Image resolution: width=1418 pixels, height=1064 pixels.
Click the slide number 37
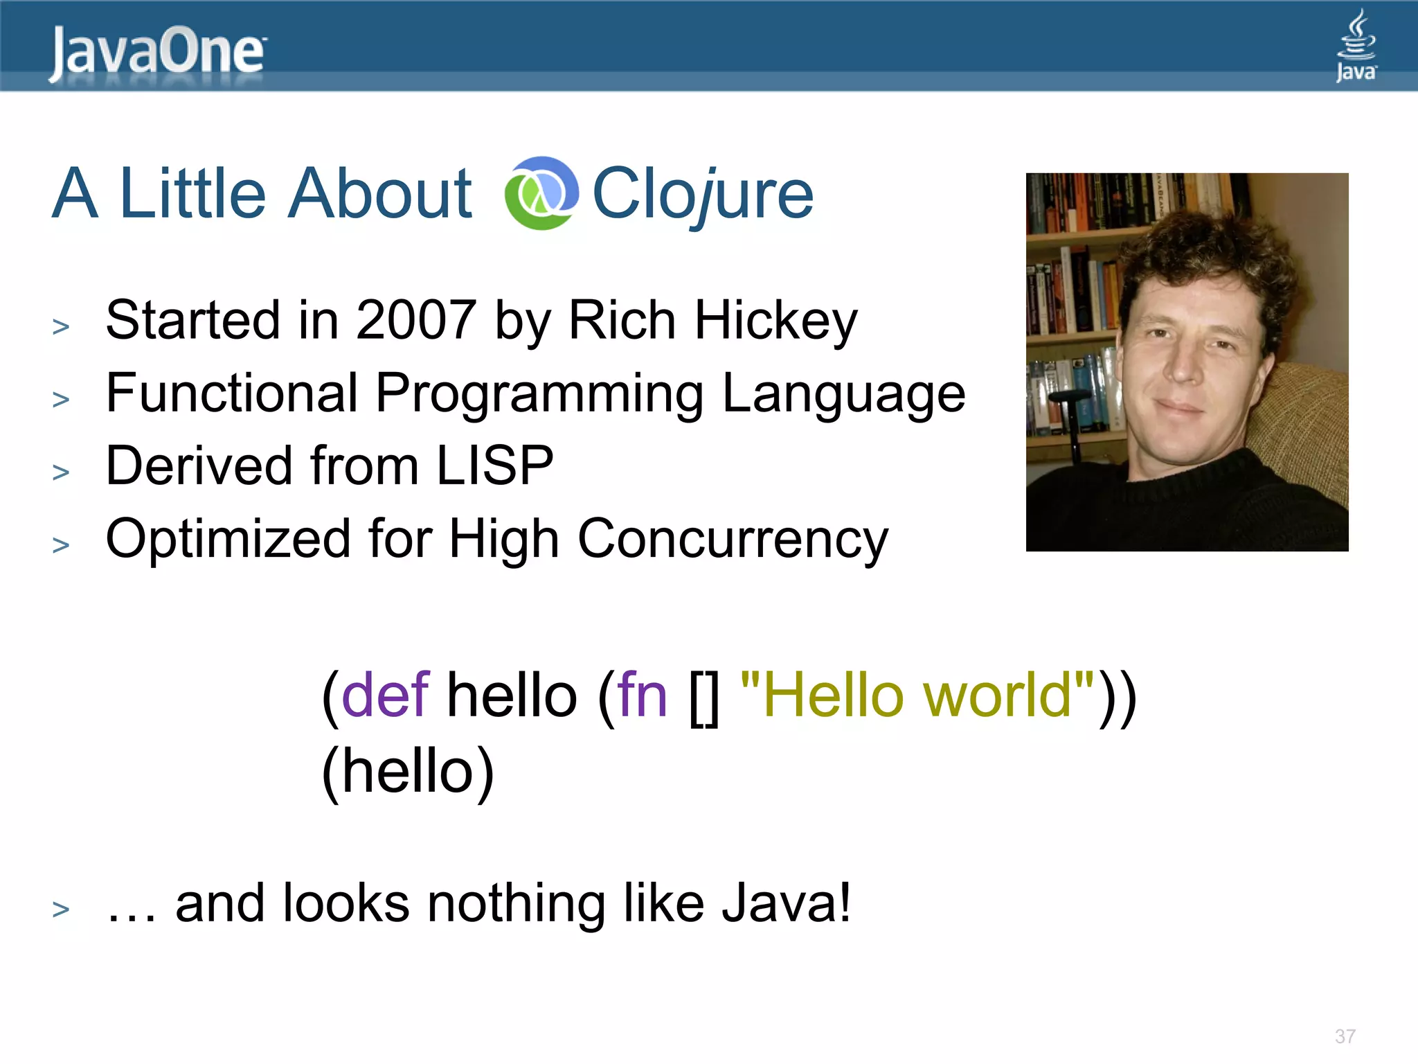[1345, 1036]
